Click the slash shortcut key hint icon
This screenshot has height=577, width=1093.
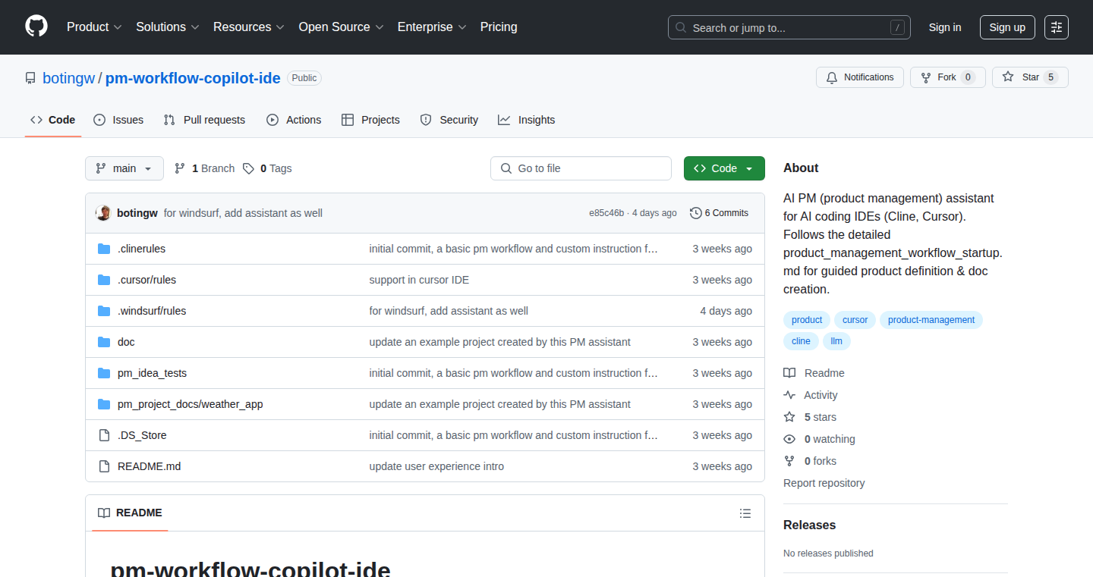[897, 28]
